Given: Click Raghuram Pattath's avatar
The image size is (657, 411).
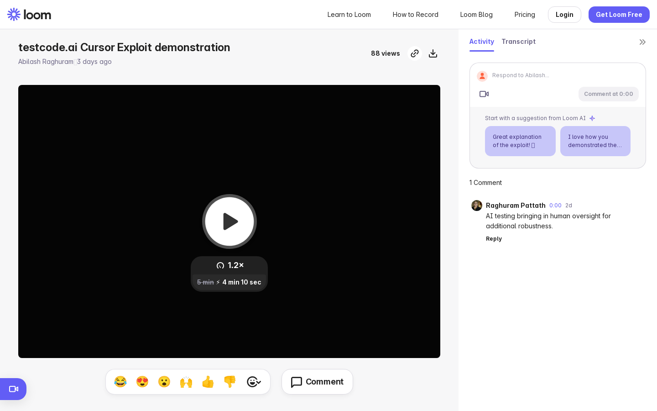Looking at the screenshot, I should [x=477, y=205].
